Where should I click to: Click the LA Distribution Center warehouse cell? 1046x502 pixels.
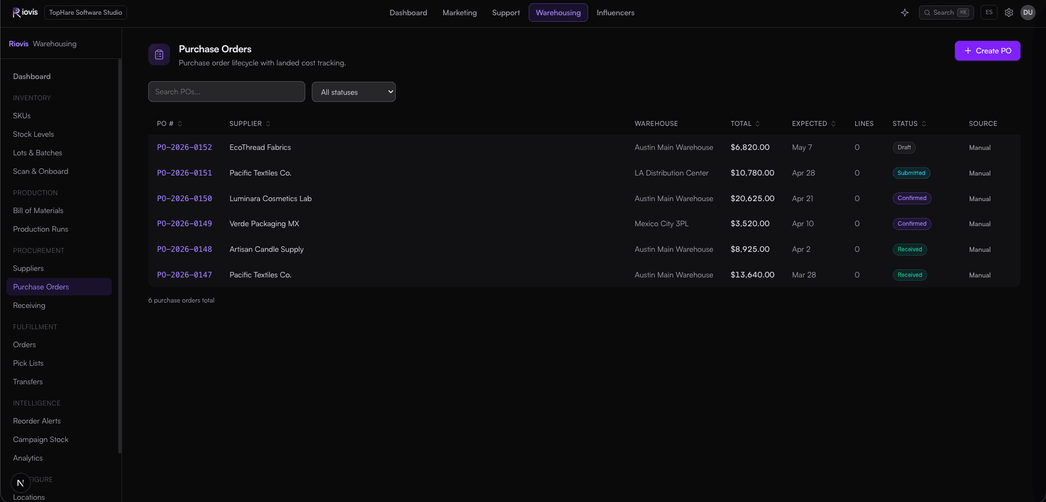coord(672,173)
